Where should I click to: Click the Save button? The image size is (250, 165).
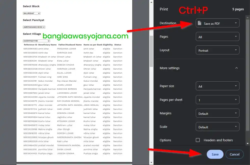[215, 154]
